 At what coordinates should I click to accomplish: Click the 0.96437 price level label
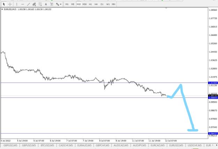(x=213, y=133)
